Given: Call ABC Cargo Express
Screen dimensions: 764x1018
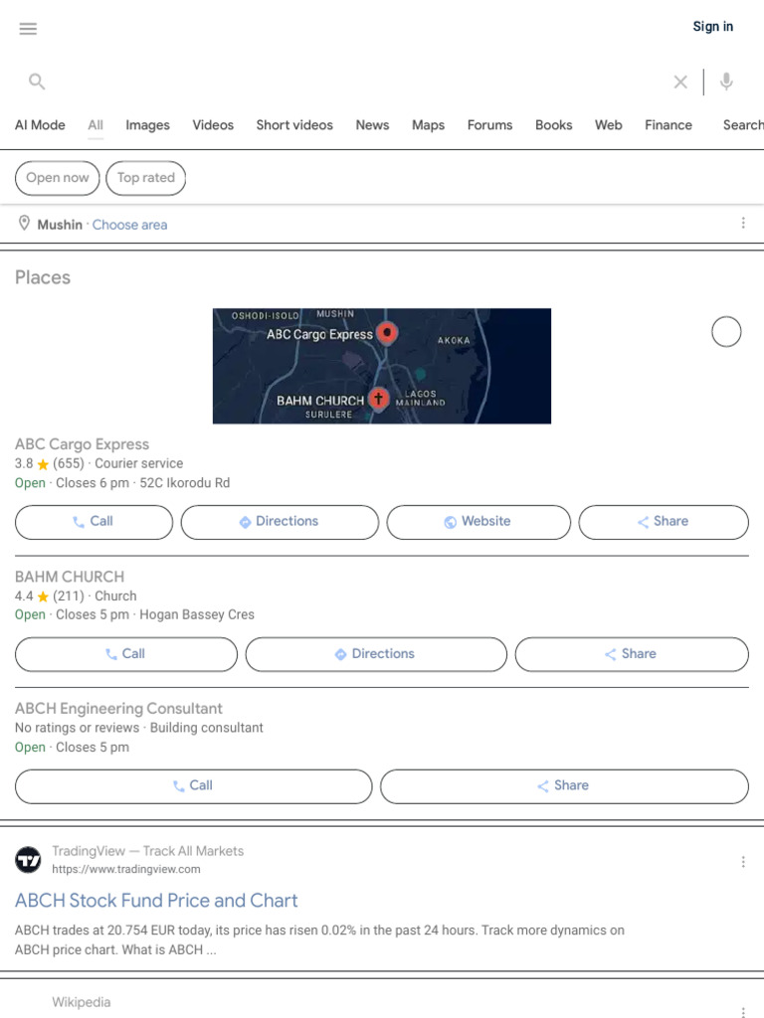Looking at the screenshot, I should [95, 522].
